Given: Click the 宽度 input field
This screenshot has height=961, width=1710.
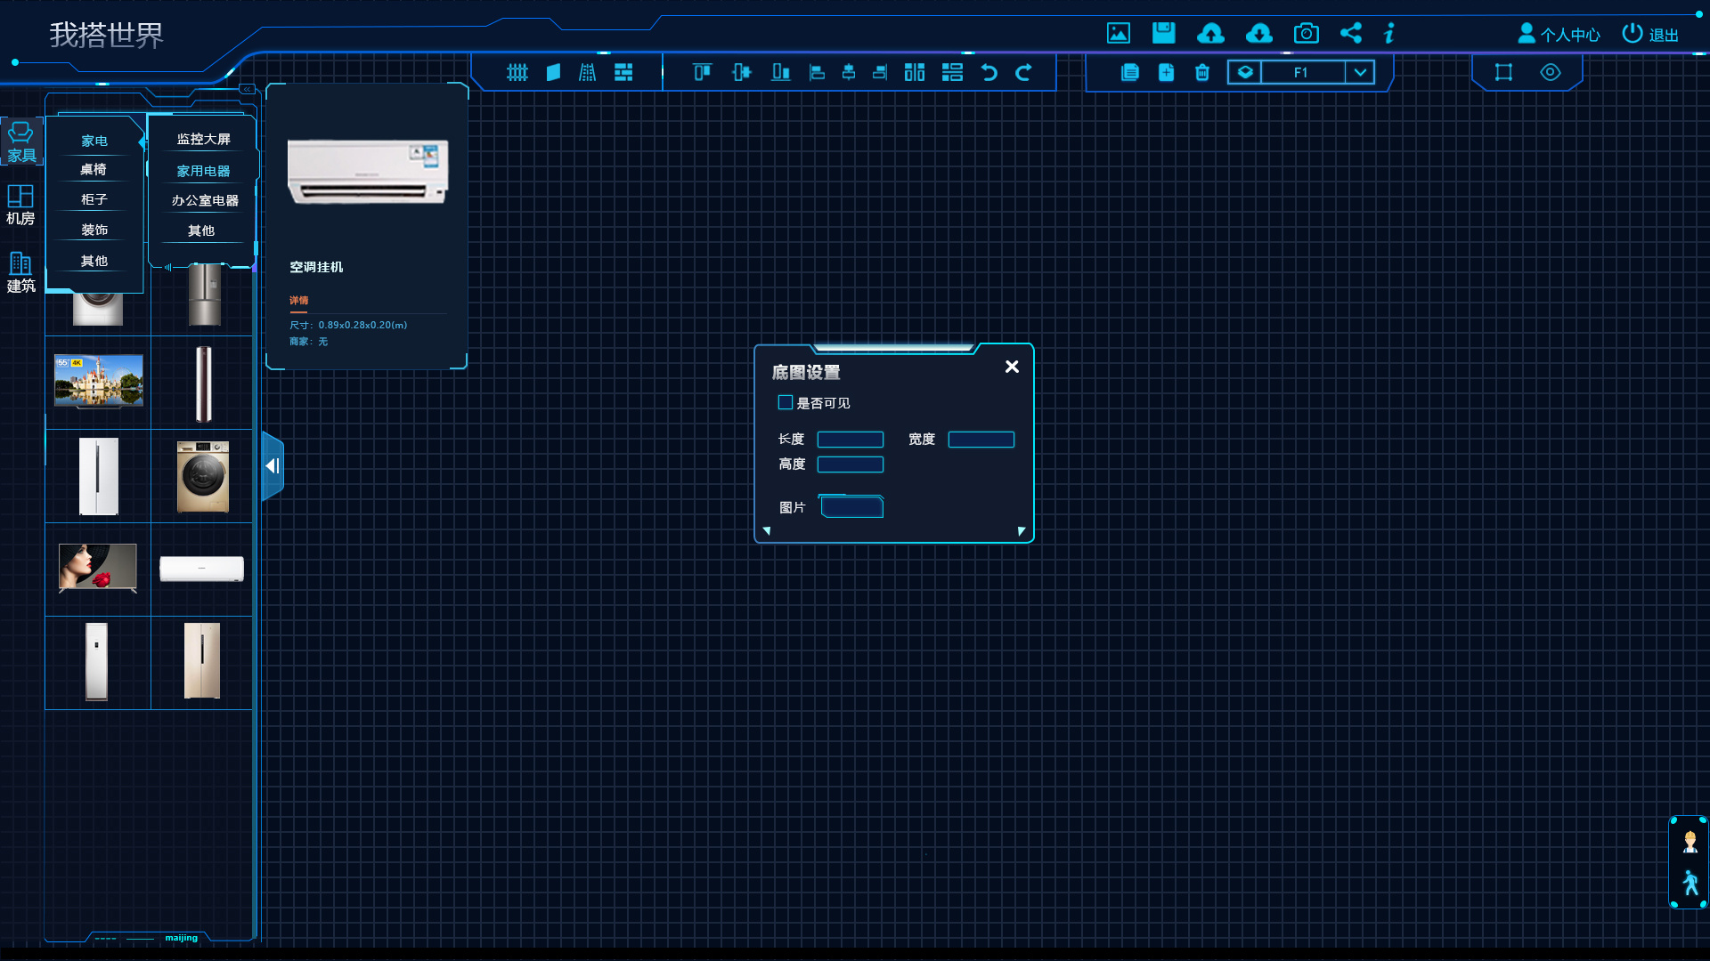Looking at the screenshot, I should [981, 440].
